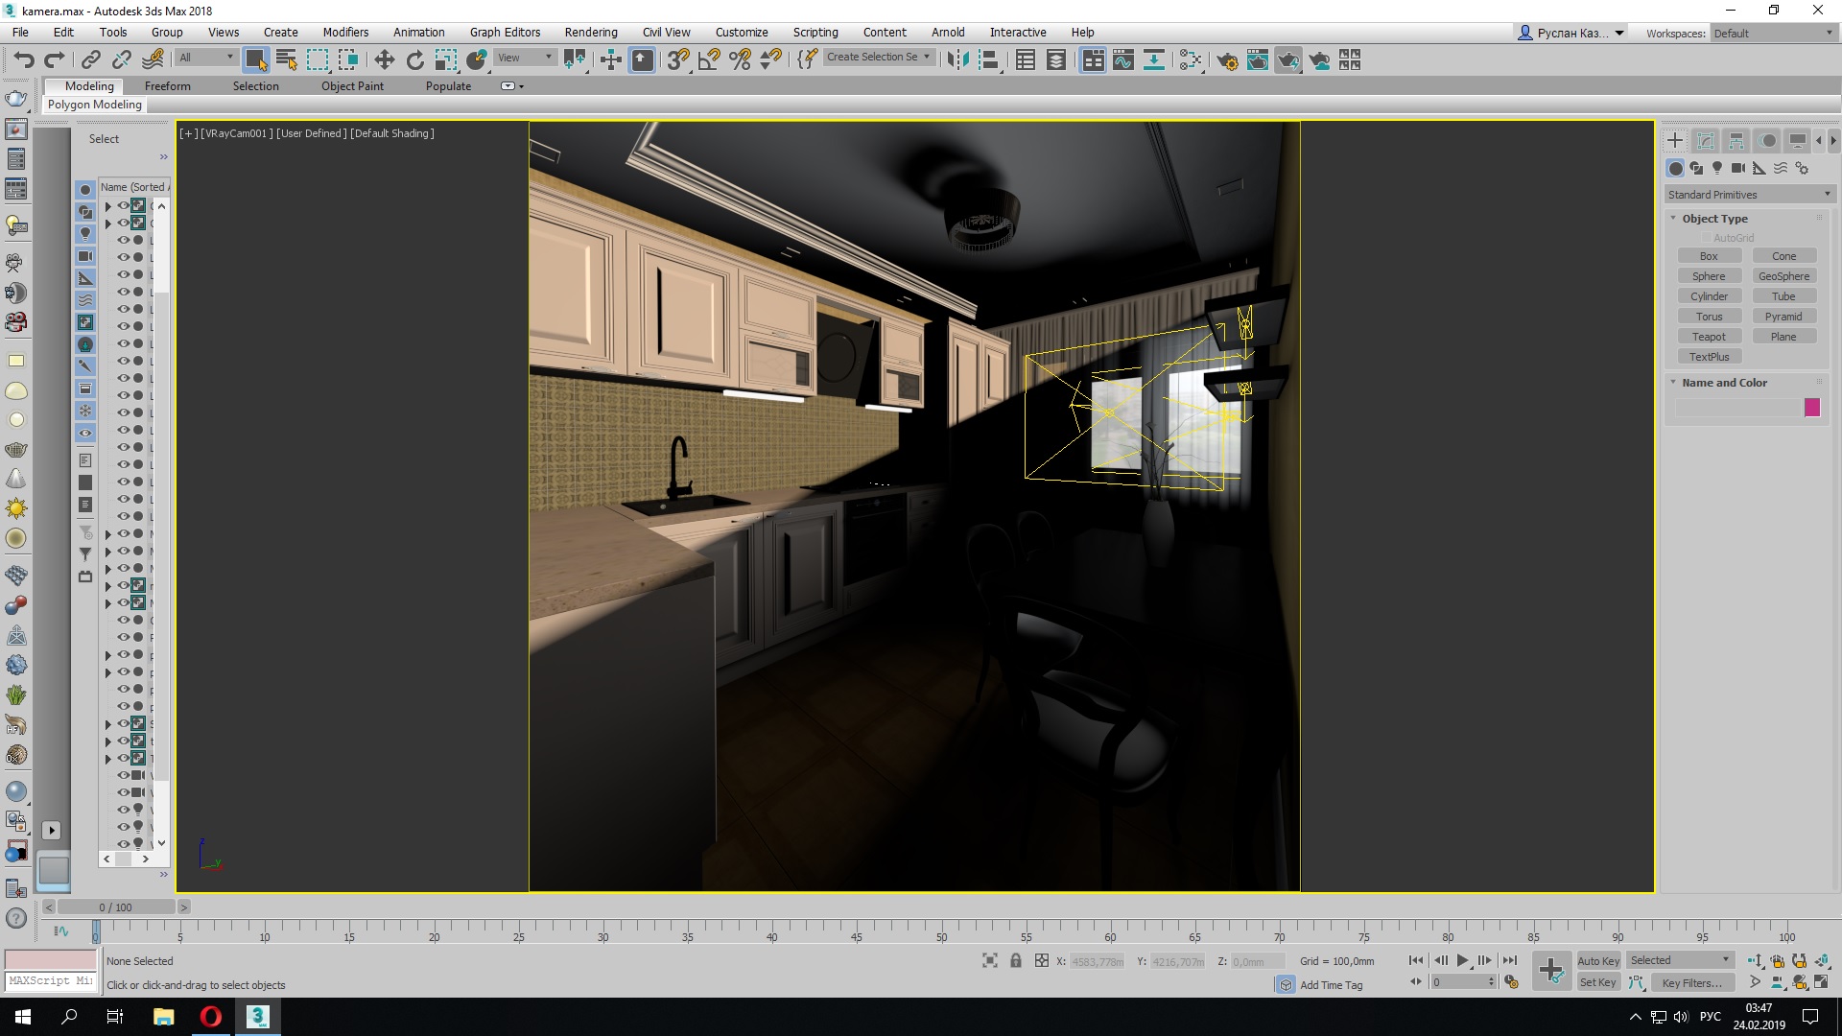The height and width of the screenshot is (1036, 1842).
Task: Open the selection filter 'All' dropdown
Action: [x=206, y=58]
